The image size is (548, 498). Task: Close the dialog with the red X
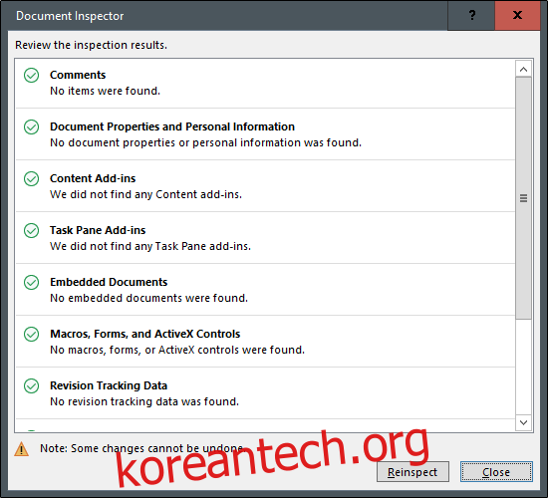tap(517, 15)
